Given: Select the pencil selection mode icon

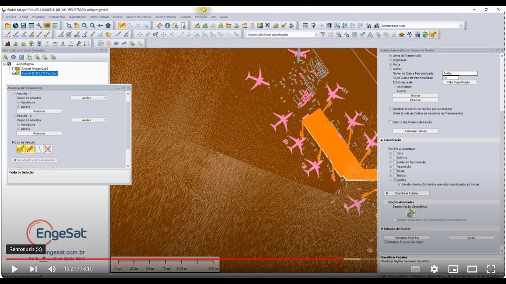Looking at the screenshot, I should pos(30,149).
